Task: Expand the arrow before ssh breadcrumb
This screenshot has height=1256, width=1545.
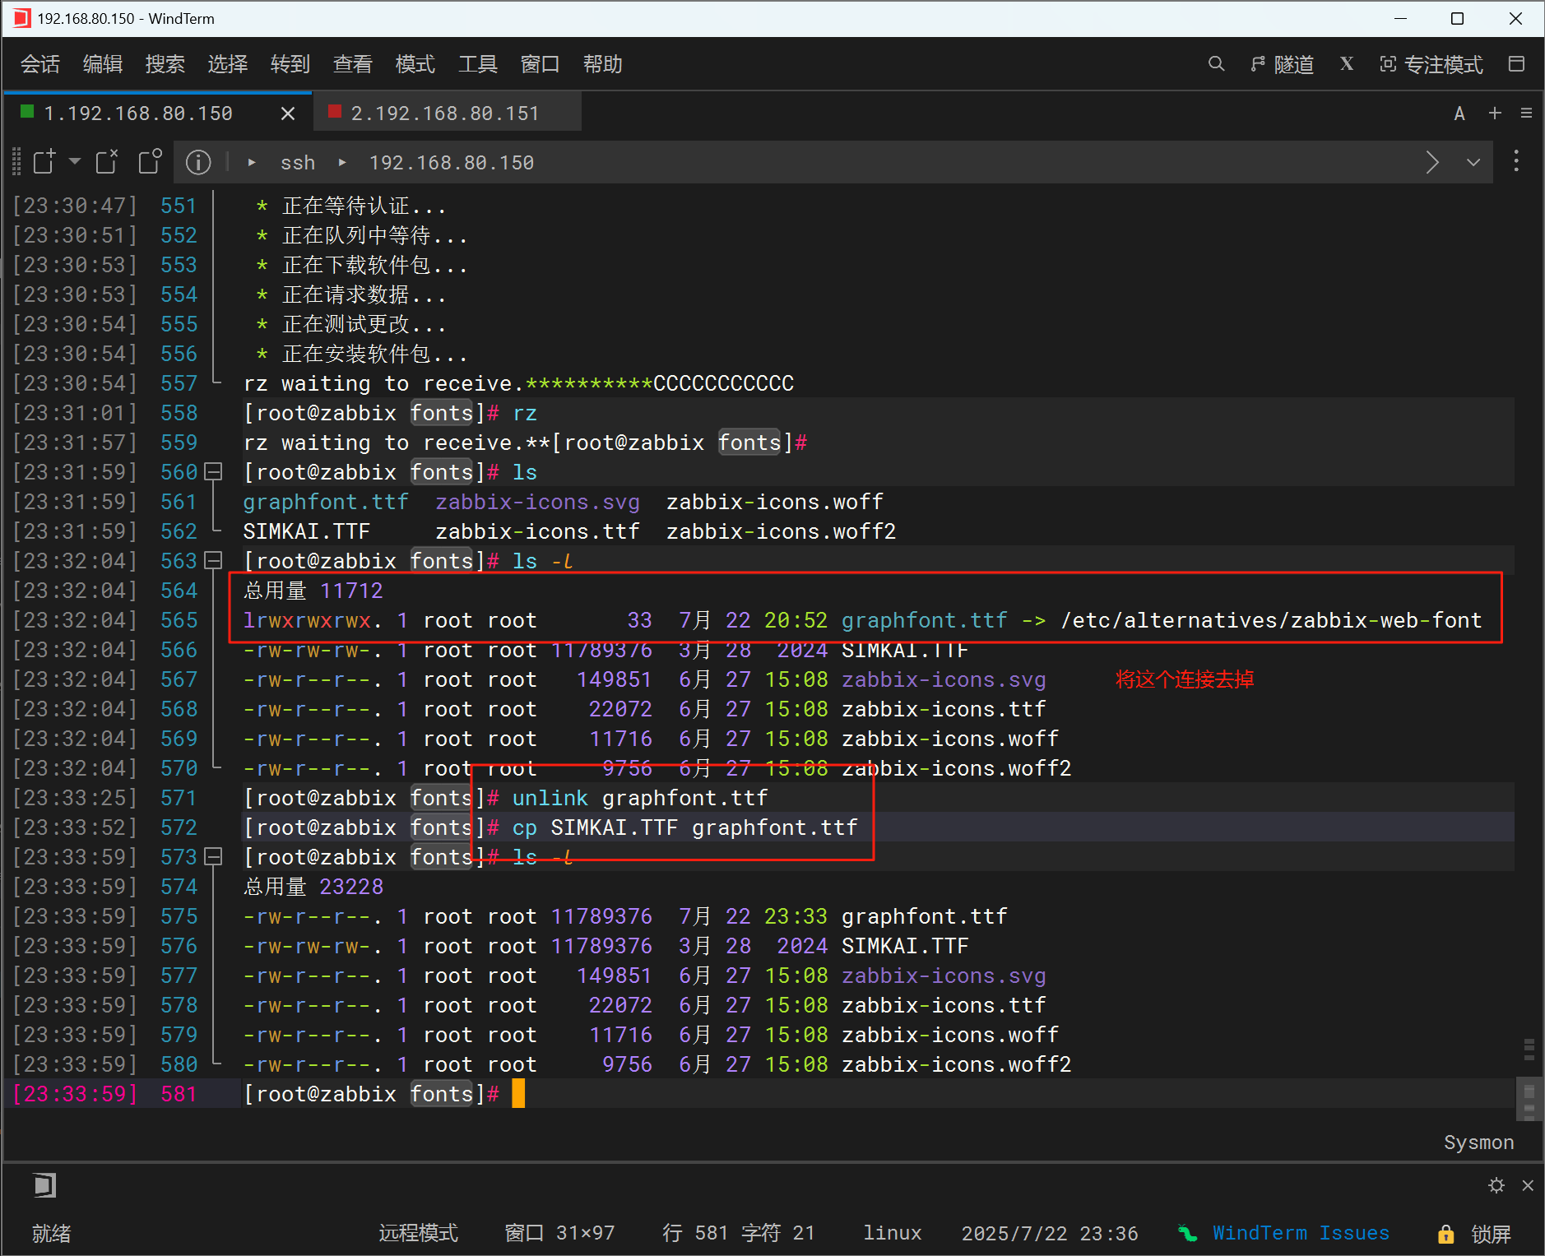Action: coord(252,163)
